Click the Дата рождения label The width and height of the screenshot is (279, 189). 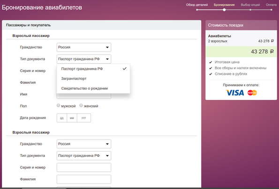[33, 118]
